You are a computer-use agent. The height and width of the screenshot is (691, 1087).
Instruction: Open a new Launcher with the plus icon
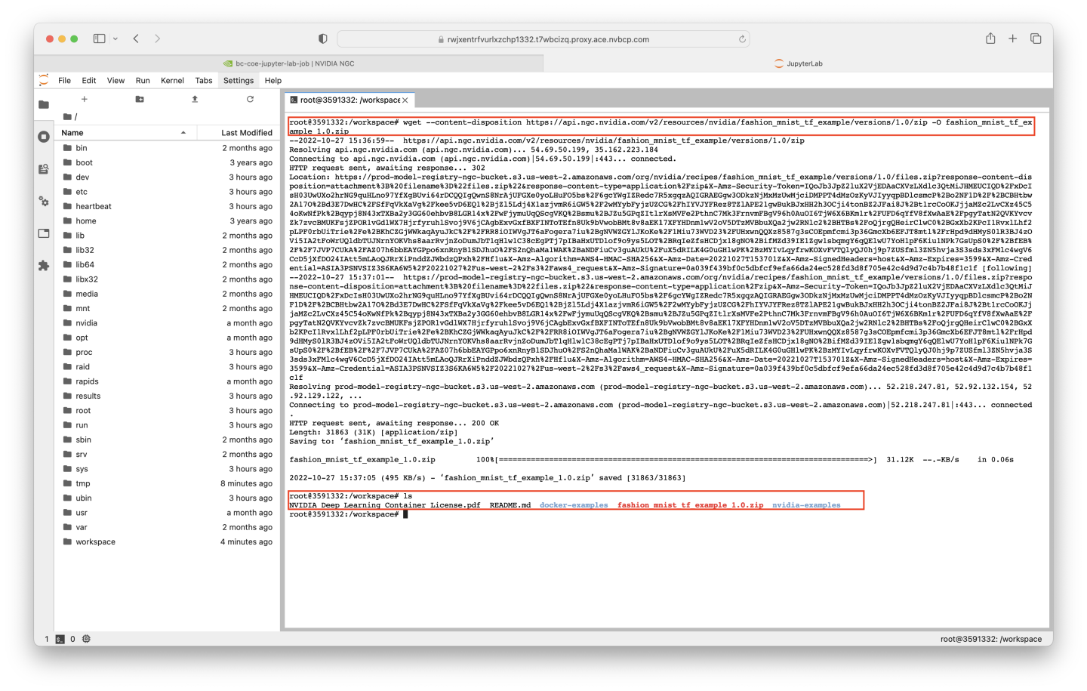click(x=84, y=99)
